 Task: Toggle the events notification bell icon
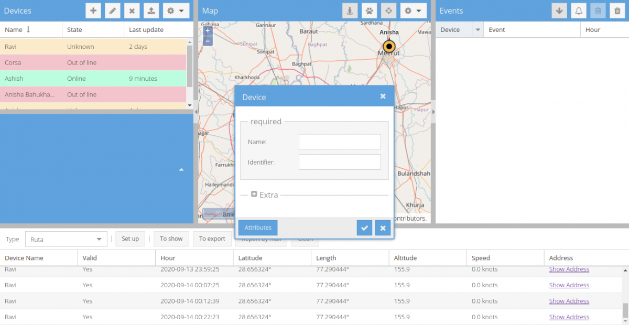579,10
